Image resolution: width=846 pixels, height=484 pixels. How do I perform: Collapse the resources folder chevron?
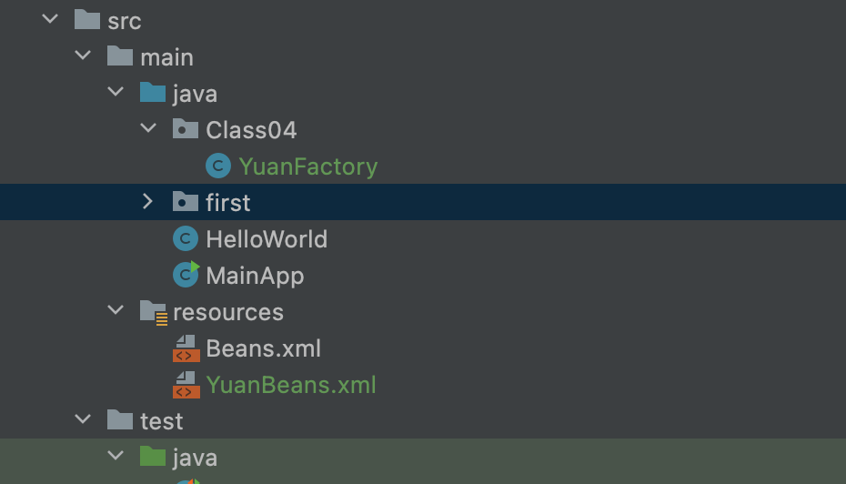point(116,310)
